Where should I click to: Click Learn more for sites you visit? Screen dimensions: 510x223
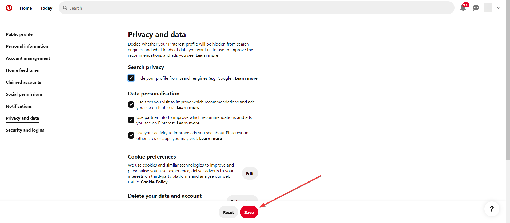188,107
